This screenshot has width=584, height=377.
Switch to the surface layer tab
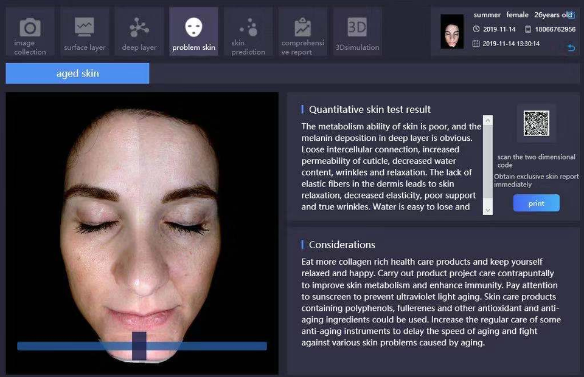click(85, 32)
